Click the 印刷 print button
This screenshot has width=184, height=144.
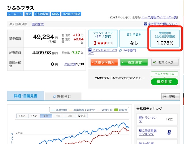pos(170,97)
